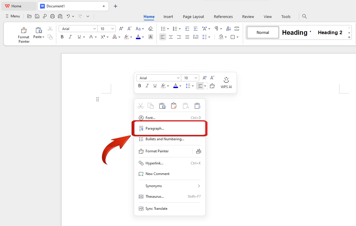
Task: Click the Undo arrow icon
Action: pyautogui.click(x=68, y=17)
